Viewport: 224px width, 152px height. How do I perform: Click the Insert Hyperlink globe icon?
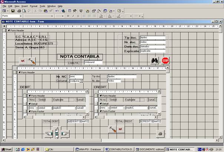(x=63, y=11)
